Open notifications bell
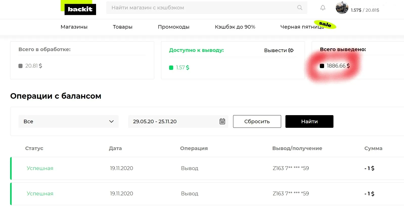The height and width of the screenshot is (207, 404). coord(323,8)
